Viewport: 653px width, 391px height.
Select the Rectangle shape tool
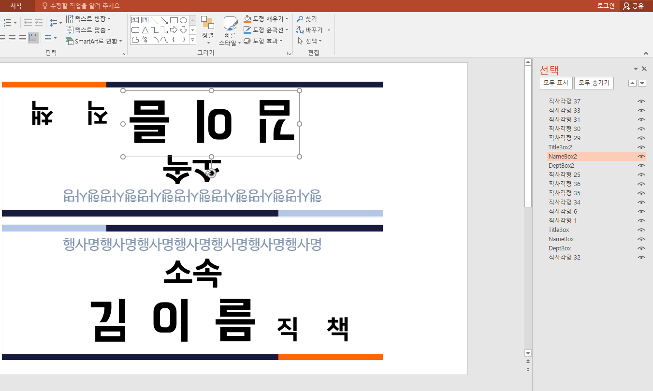(x=174, y=20)
